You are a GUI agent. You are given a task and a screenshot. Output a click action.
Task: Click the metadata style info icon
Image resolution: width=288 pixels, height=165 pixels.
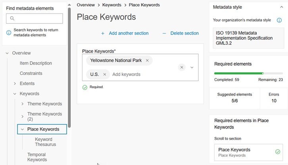tap(279, 20)
